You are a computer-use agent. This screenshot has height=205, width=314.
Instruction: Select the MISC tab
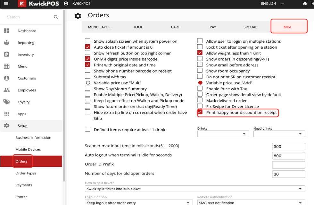click(288, 27)
